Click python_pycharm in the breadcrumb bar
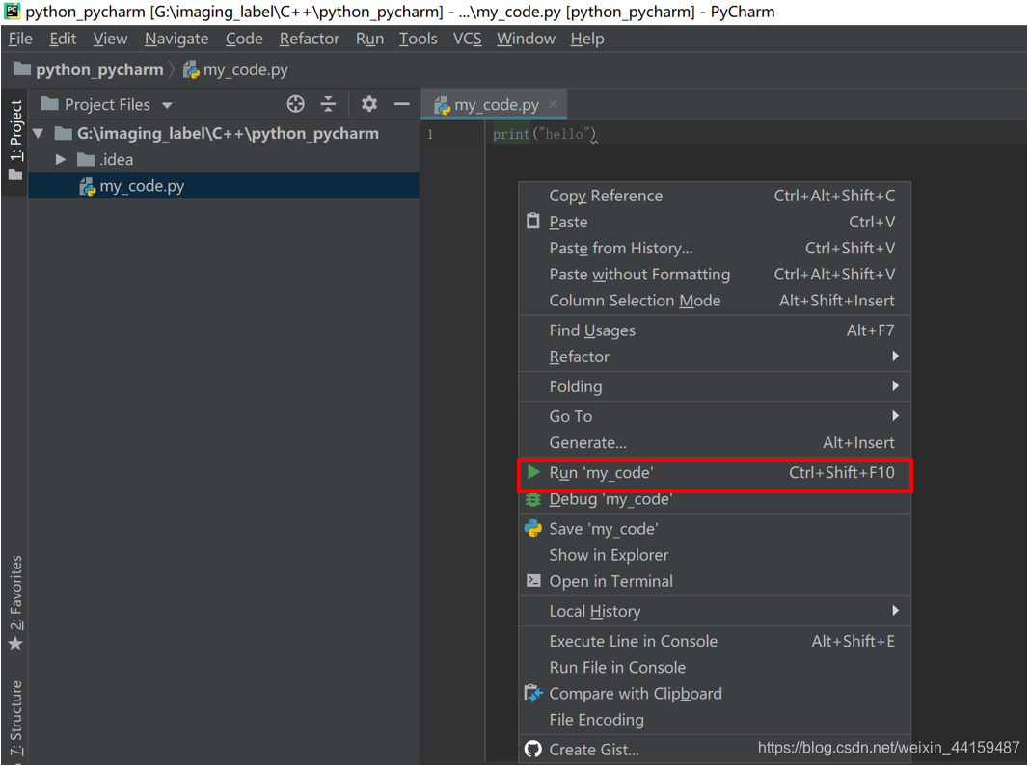The image size is (1030, 766). pyautogui.click(x=99, y=69)
